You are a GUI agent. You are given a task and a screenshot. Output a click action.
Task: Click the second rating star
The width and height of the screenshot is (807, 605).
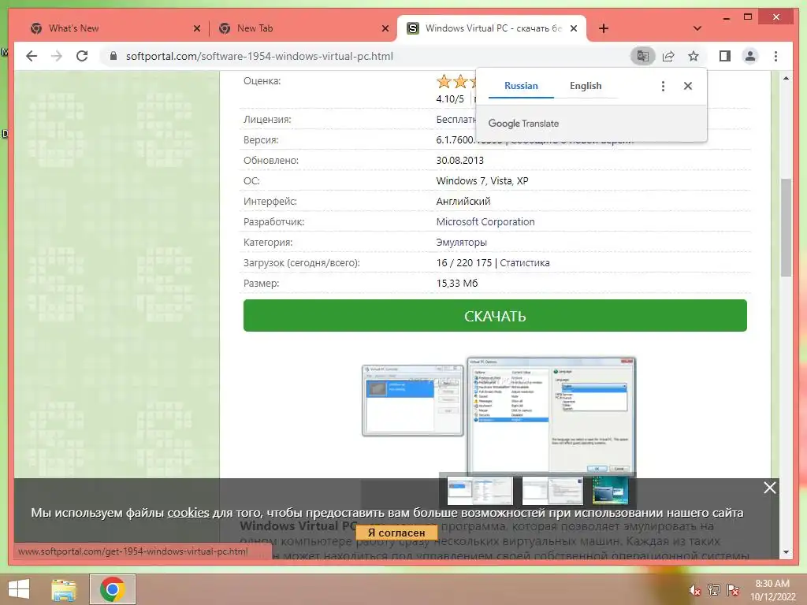tap(460, 81)
